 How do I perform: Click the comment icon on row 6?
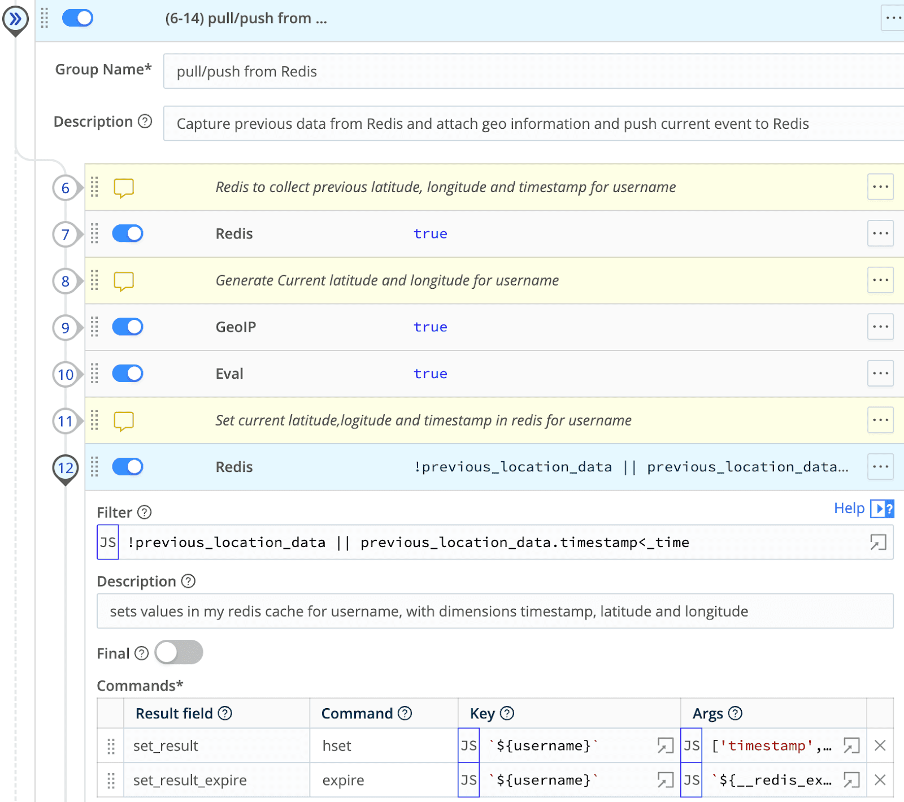coord(123,188)
